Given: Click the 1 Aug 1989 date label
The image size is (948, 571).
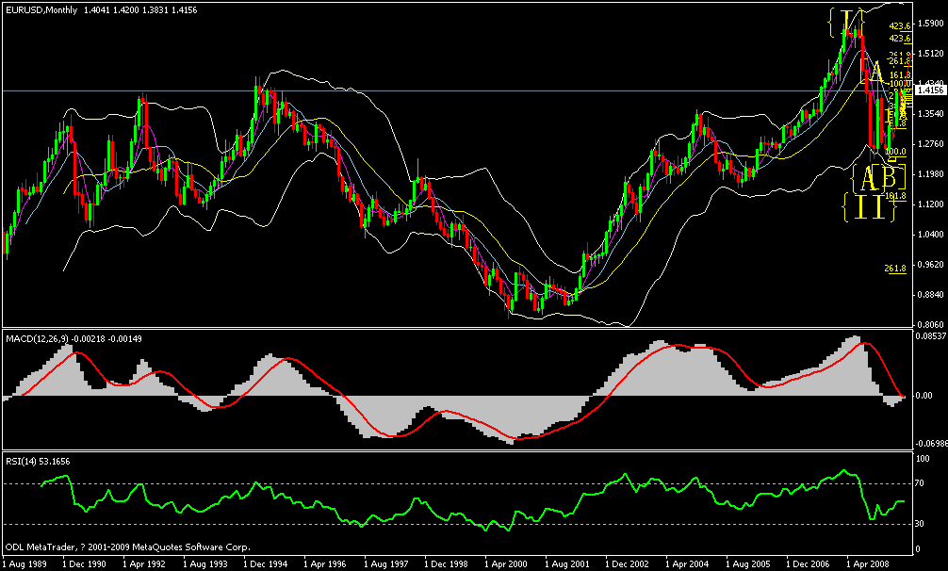Looking at the screenshot, I should pos(23,563).
